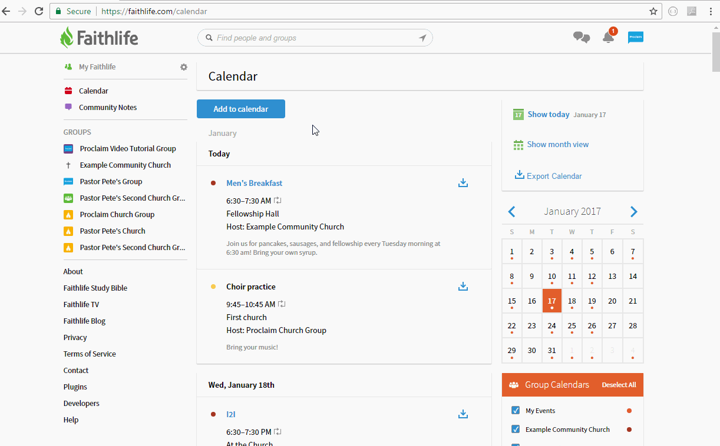This screenshot has height=446, width=720.
Task: Click Developers link
Action: tap(81, 404)
